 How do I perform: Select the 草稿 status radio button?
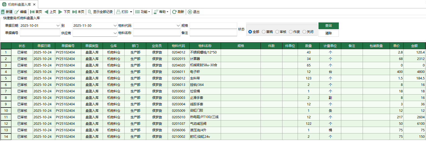coord(264,32)
